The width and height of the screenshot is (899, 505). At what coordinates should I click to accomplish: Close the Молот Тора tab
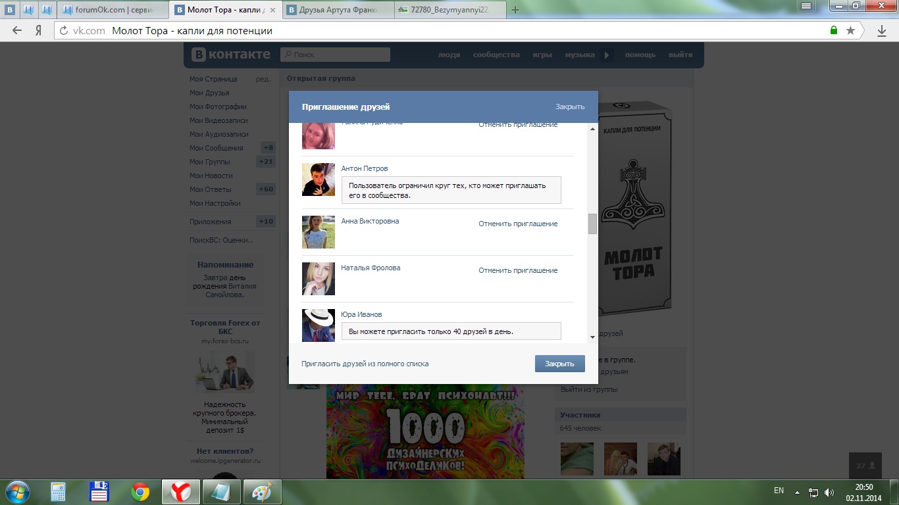pos(273,10)
